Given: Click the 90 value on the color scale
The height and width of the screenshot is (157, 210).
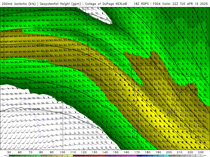Looking at the screenshot, I should 52,152.
